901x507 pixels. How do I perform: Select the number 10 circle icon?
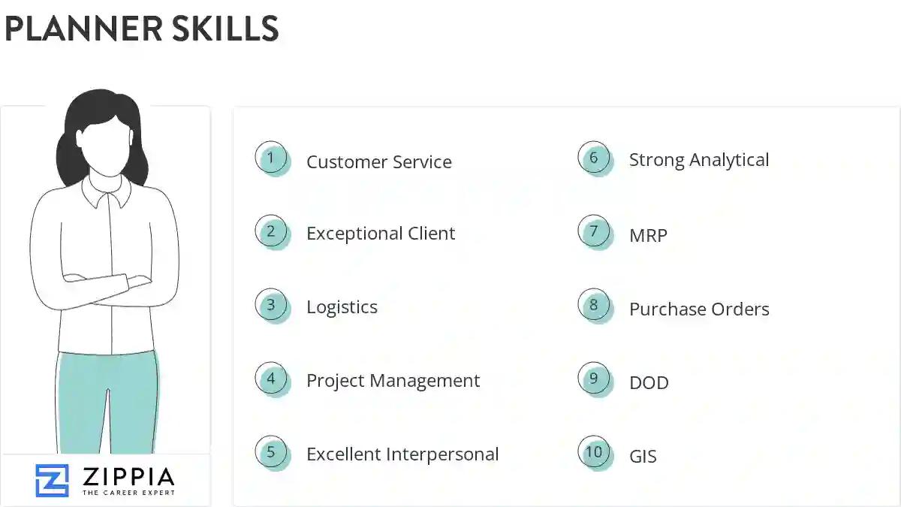[595, 453]
